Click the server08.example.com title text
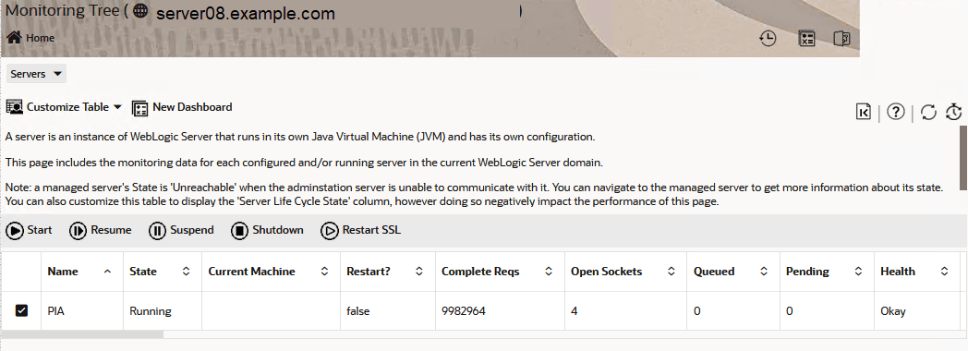 (x=246, y=14)
